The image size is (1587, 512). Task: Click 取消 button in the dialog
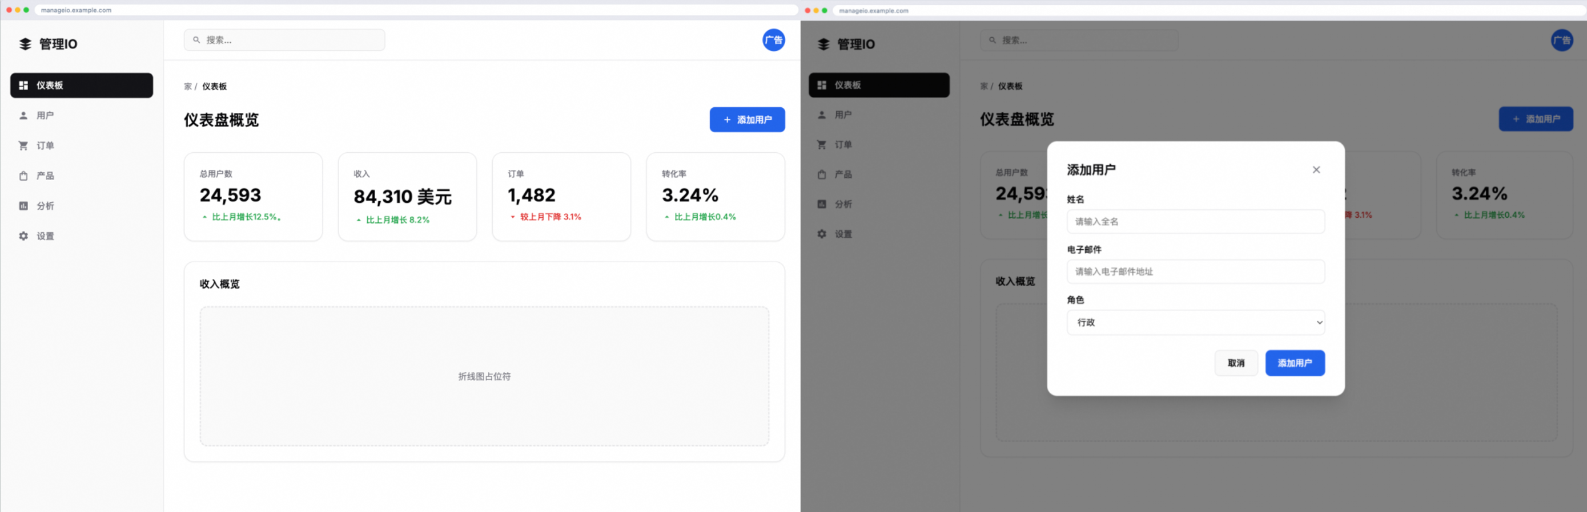pyautogui.click(x=1236, y=363)
